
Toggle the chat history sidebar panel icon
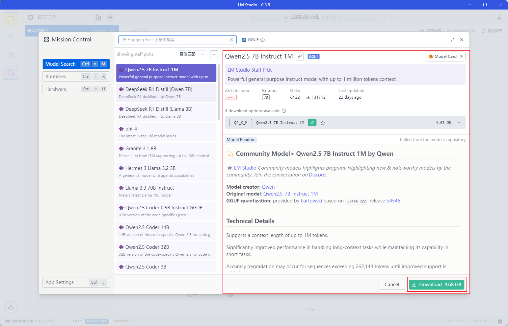(x=31, y=17)
